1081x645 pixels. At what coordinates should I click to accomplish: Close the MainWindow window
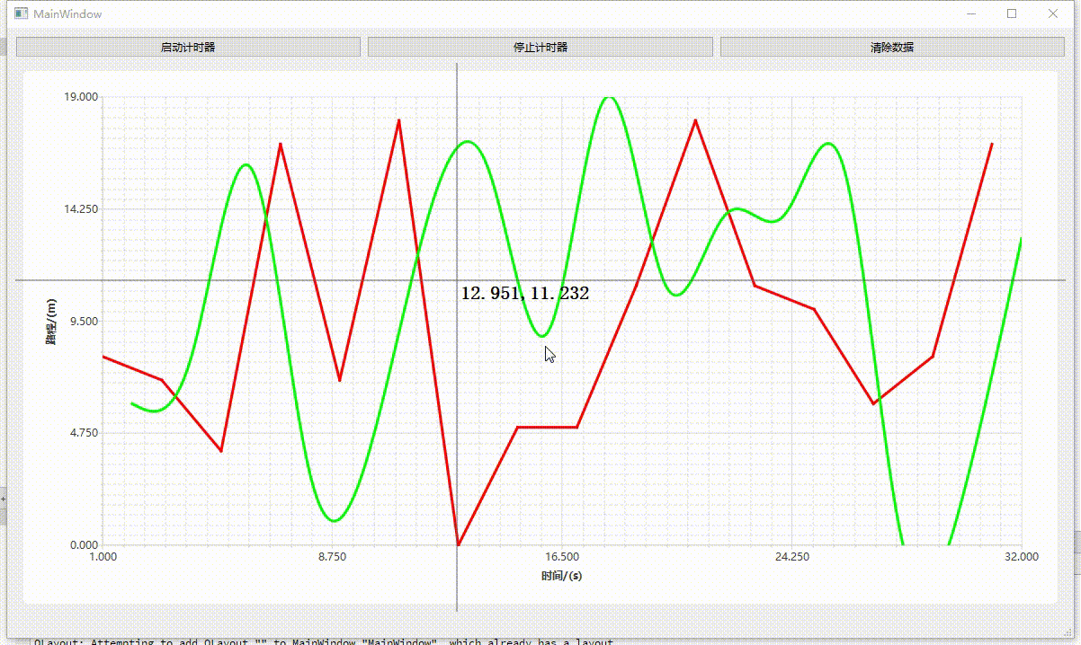coord(1054,13)
